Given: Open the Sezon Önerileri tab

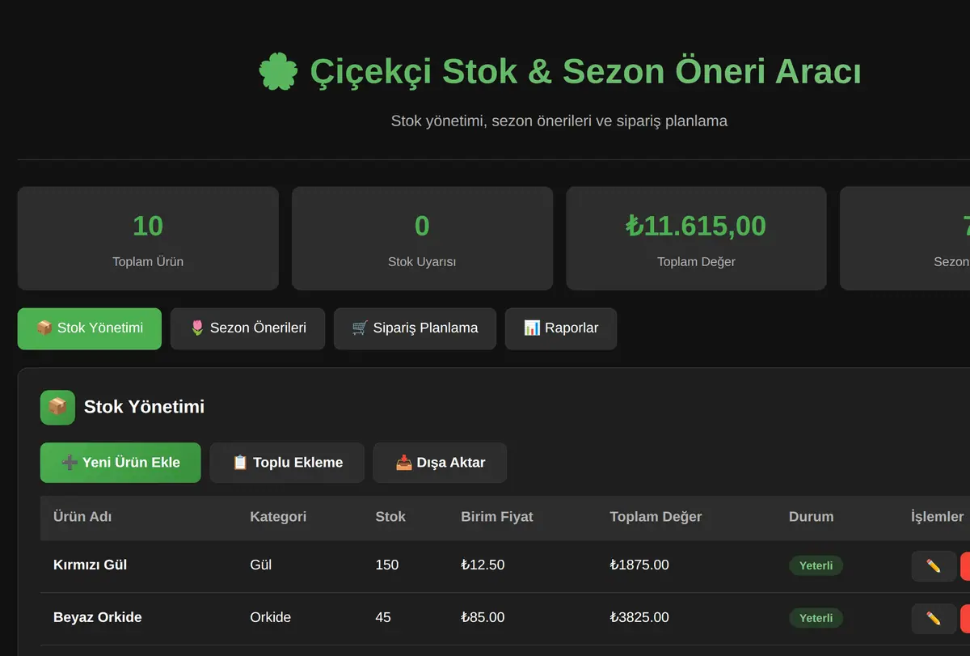Looking at the screenshot, I should tap(247, 328).
